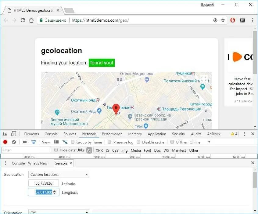Open the Chrome three-dot menu
Image resolution: width=258 pixels, height=214 pixels.
pyautogui.click(x=252, y=20)
